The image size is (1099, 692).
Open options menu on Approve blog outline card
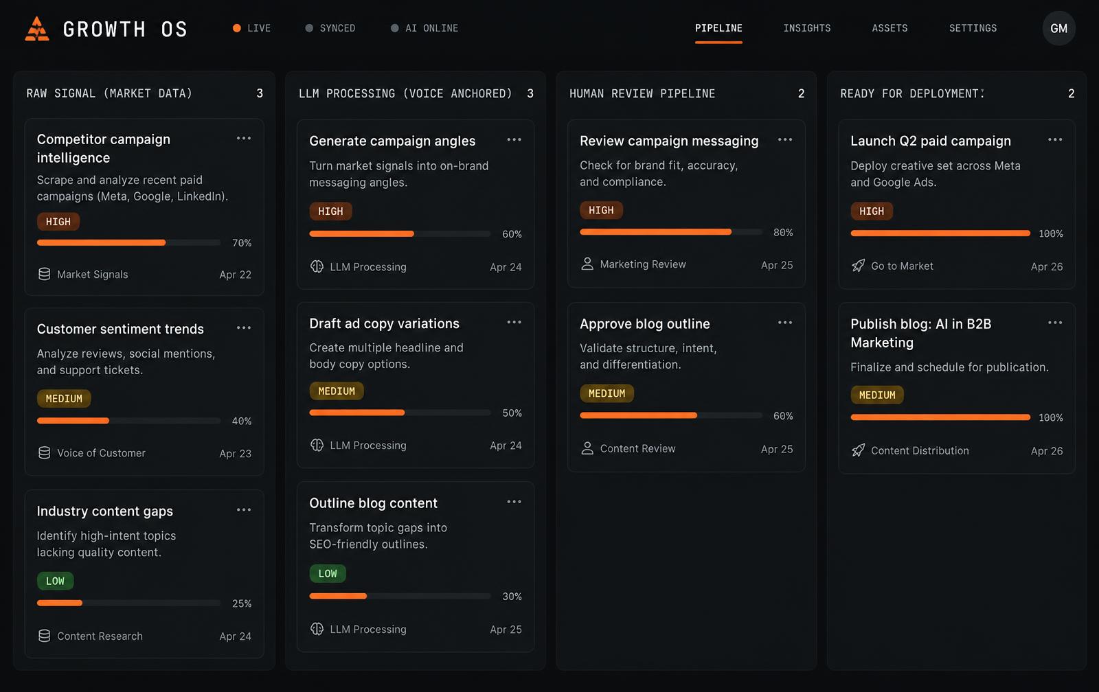coord(785,323)
